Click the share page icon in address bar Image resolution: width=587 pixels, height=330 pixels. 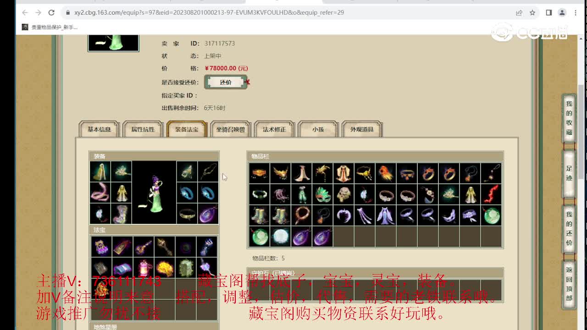[x=519, y=13]
